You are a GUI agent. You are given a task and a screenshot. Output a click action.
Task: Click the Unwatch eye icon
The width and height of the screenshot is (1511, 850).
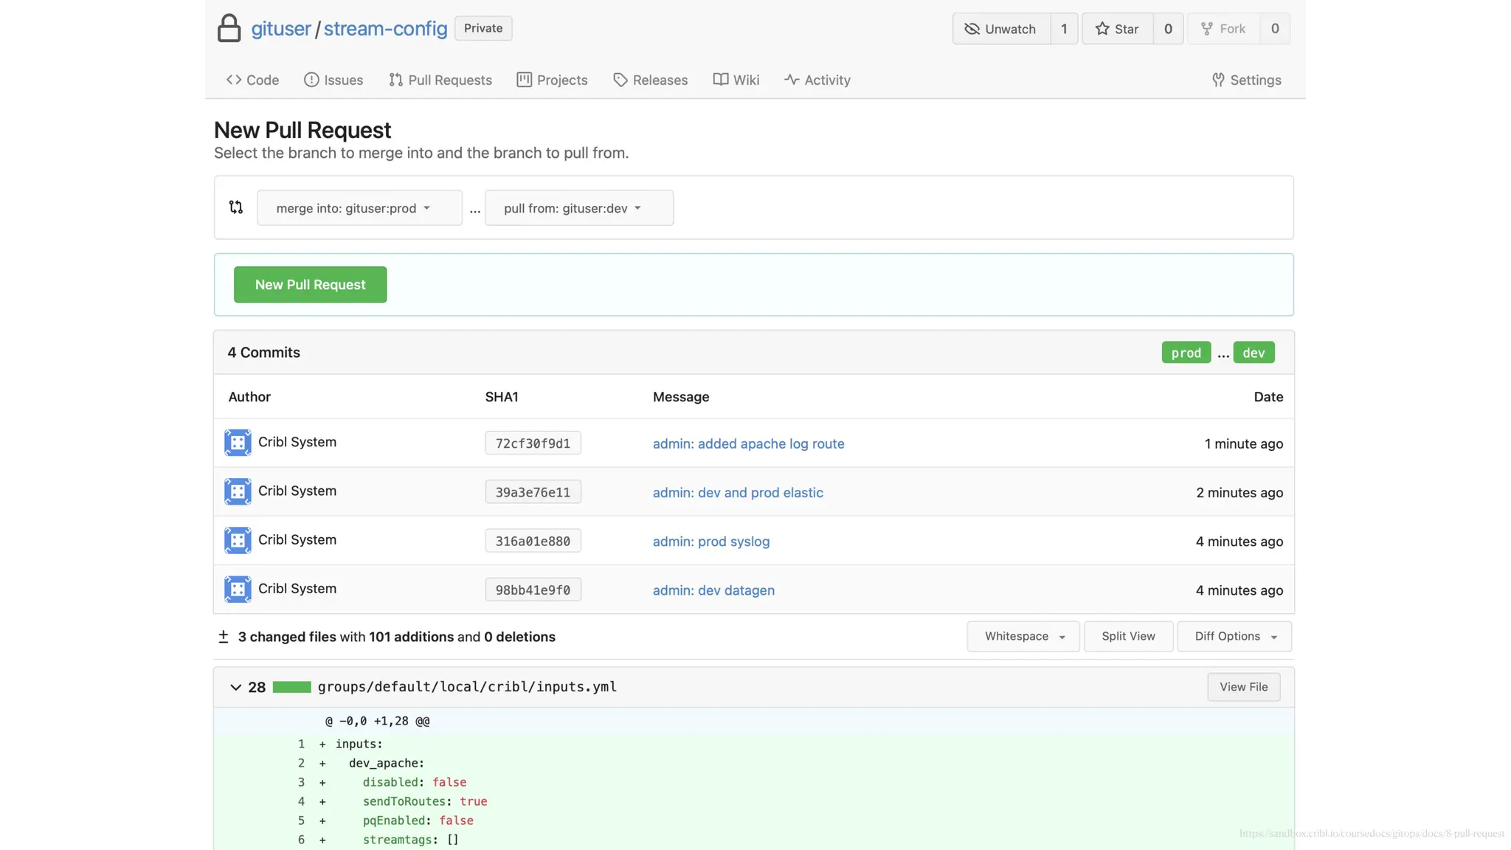pyautogui.click(x=972, y=29)
